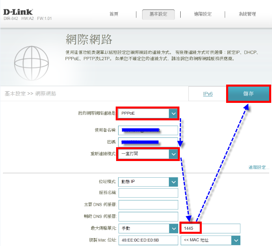Viewport: 272px width, 246px height.
Task: Click the MTU value field showing 1445
Action: pyautogui.click(x=210, y=229)
